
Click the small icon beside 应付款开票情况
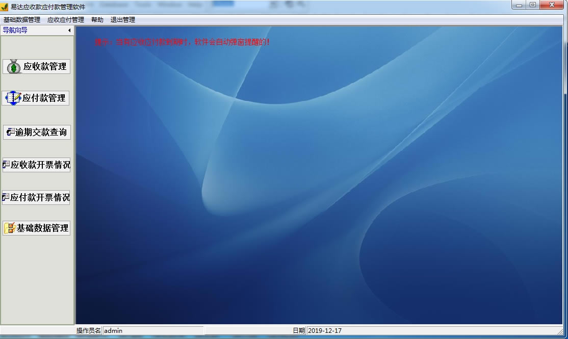pyautogui.click(x=6, y=197)
